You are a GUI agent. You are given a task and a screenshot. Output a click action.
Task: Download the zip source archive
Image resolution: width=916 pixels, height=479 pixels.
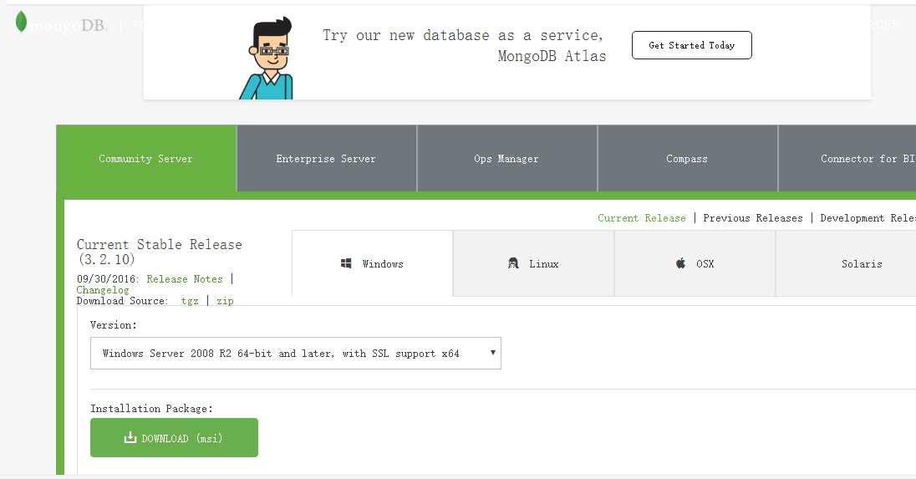point(225,301)
